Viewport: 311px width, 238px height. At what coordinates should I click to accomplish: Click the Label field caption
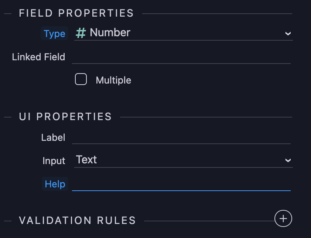(x=53, y=137)
